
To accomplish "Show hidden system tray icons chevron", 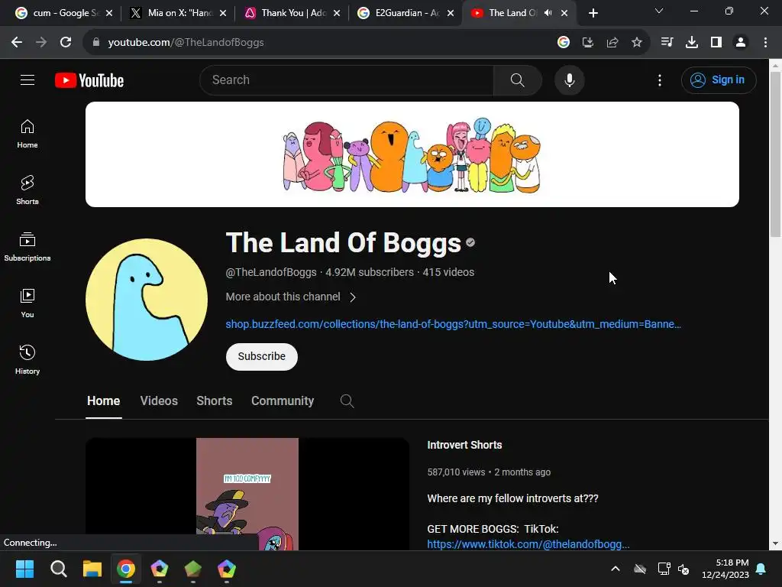I will click(616, 569).
